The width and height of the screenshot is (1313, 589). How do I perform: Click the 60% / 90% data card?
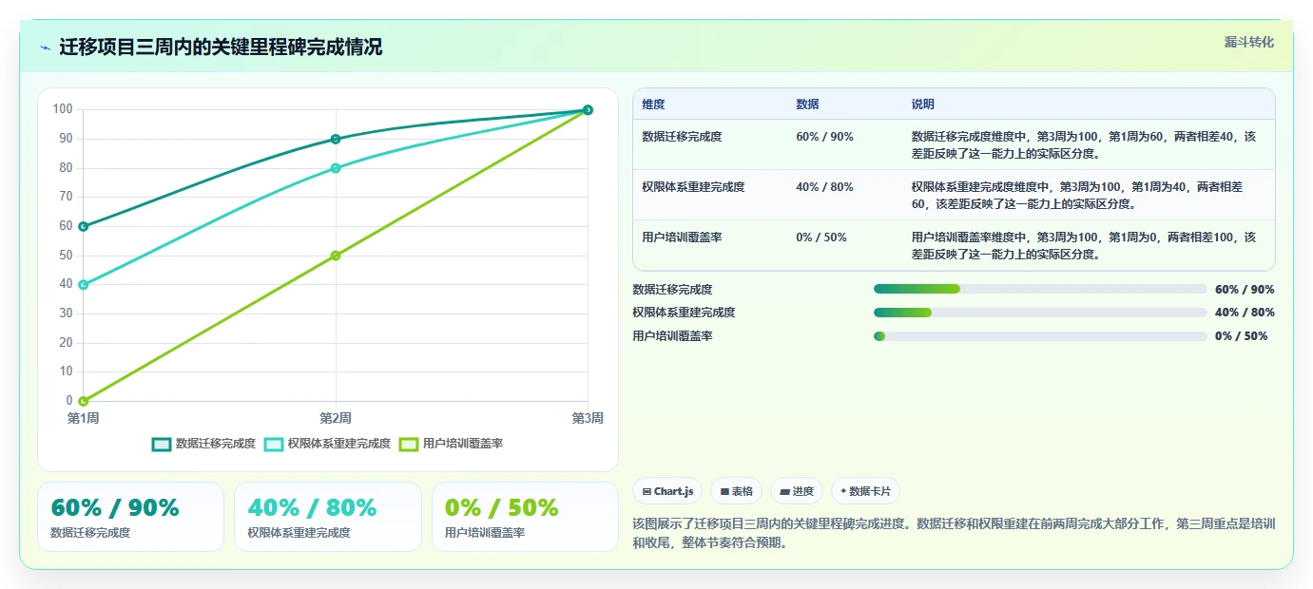(130, 517)
